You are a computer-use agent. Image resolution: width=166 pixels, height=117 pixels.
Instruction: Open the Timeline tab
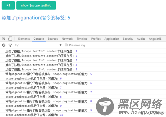[x=82, y=39]
